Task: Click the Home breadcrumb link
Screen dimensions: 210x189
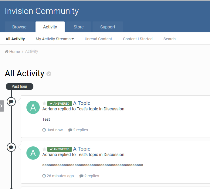Action: tap(12, 51)
